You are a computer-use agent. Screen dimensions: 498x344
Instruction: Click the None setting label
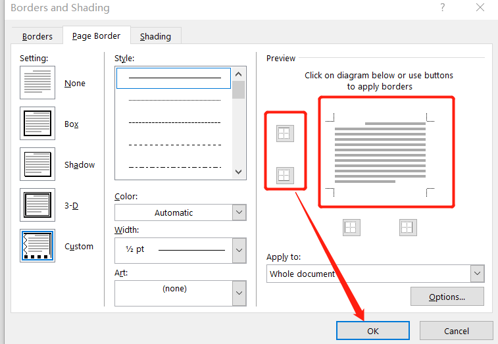point(75,84)
